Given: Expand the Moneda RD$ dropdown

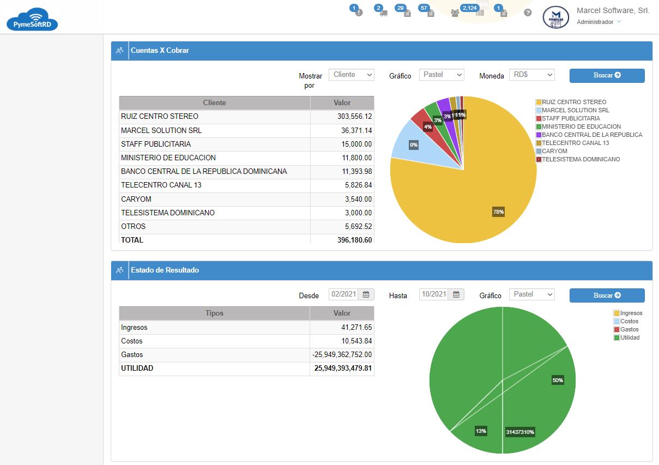Looking at the screenshot, I should [x=531, y=75].
